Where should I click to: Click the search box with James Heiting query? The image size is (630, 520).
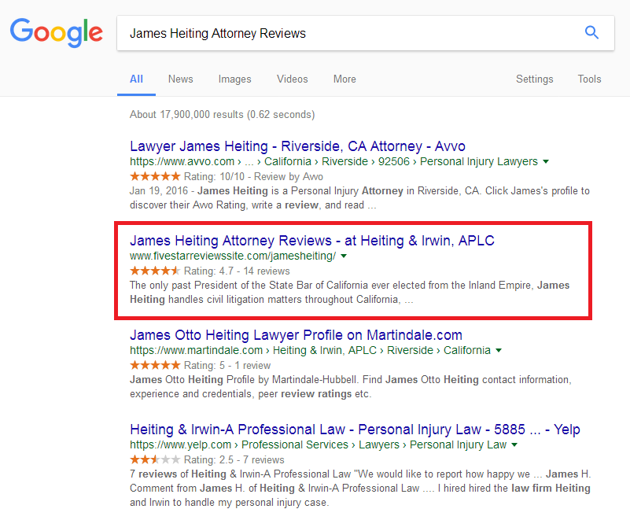click(x=366, y=33)
